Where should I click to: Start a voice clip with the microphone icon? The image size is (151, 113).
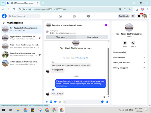click(47, 102)
